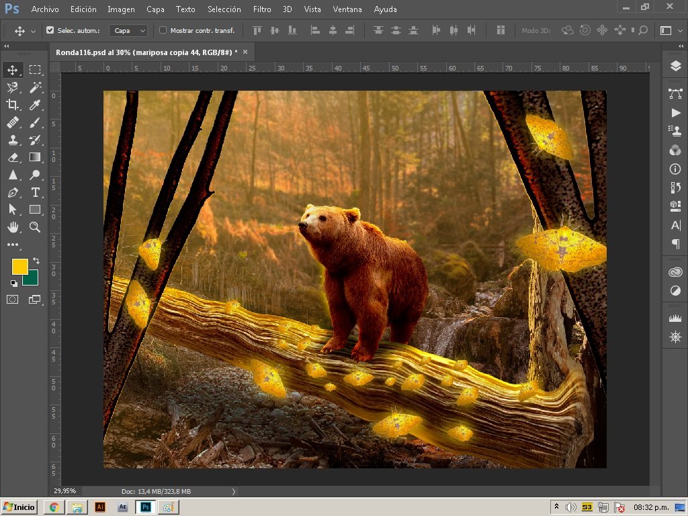688x516 pixels.
Task: Select the Ronda116.psd document tab
Action: pos(146,52)
